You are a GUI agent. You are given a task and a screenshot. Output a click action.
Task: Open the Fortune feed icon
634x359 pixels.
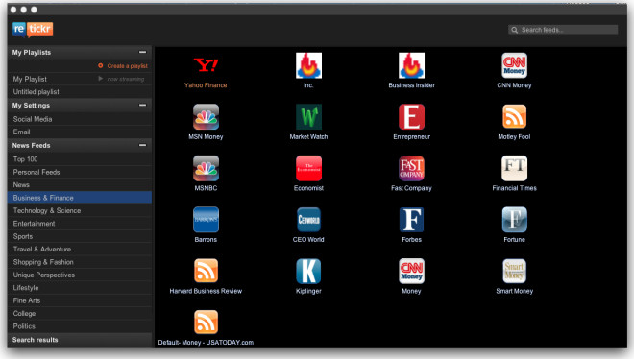click(514, 219)
